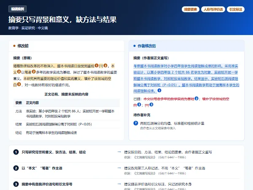Click heading "摘要（原稿）"
Image resolution: width=253 pixels, height=190 pixels.
pos(23,58)
